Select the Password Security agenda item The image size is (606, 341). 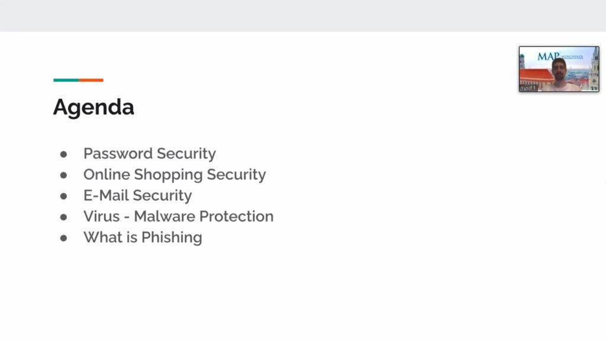(x=149, y=153)
